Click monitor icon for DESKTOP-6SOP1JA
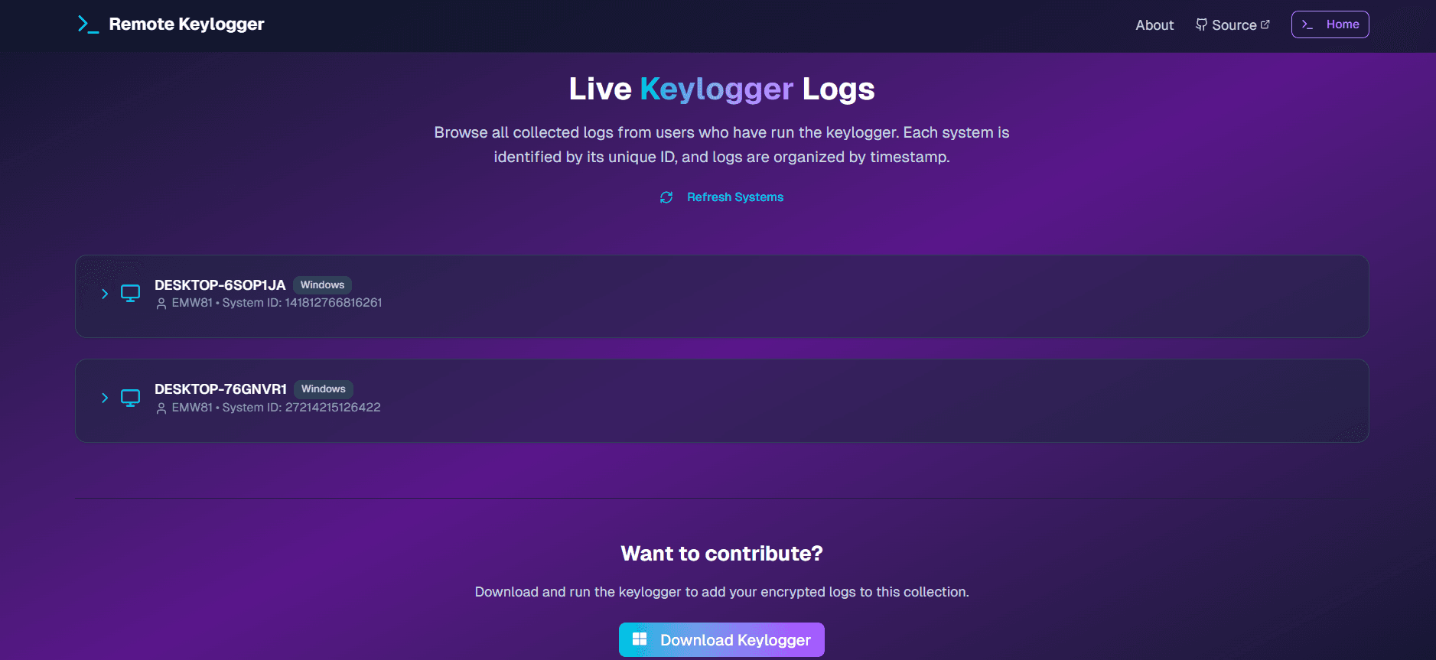The width and height of the screenshot is (1436, 660). click(131, 294)
